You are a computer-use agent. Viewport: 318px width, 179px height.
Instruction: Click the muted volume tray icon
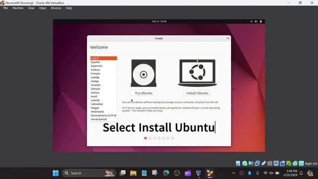[x=271, y=173]
